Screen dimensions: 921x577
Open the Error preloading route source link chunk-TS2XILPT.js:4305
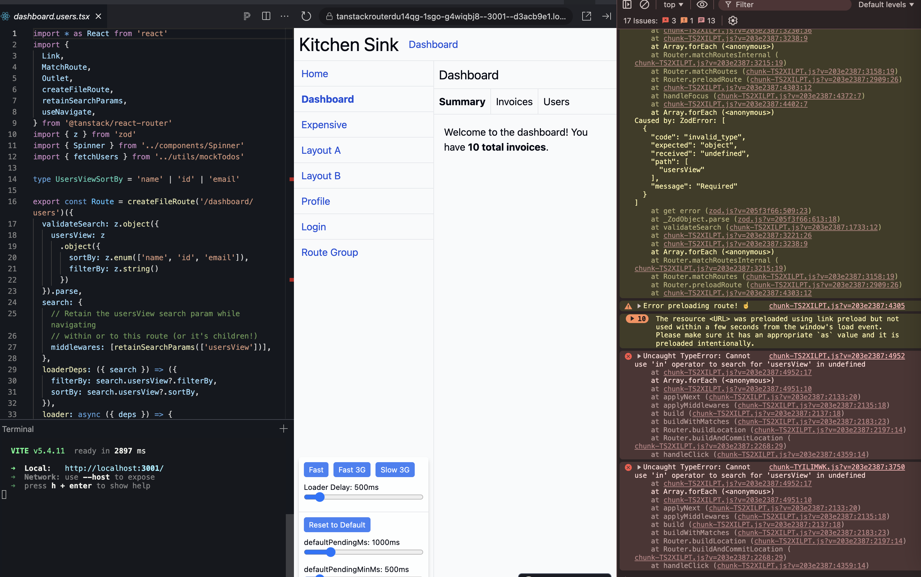click(x=837, y=306)
